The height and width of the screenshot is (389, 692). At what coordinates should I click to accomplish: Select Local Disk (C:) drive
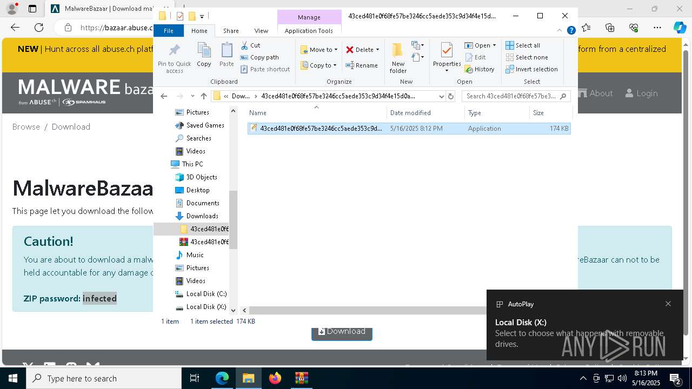click(x=201, y=294)
